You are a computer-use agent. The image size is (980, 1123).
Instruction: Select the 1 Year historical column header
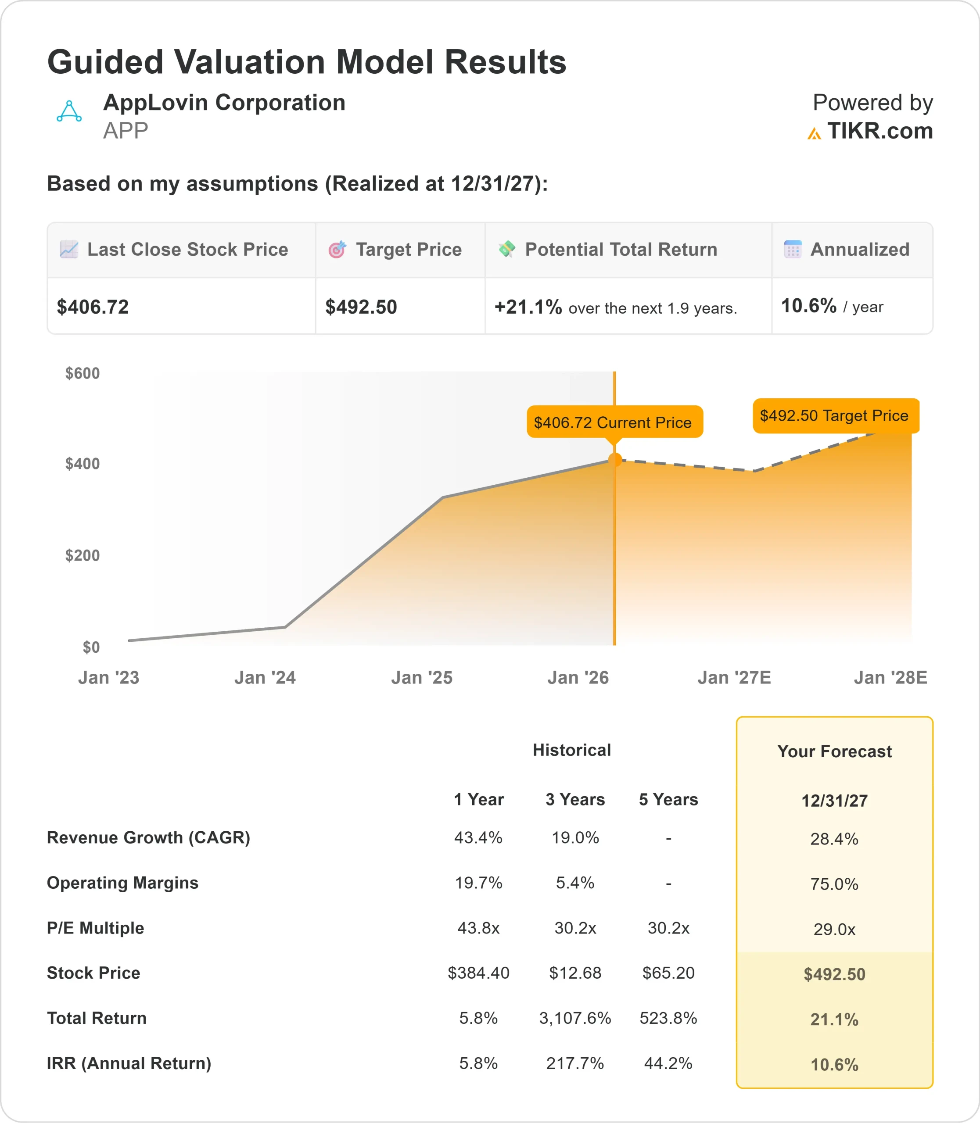(x=478, y=799)
